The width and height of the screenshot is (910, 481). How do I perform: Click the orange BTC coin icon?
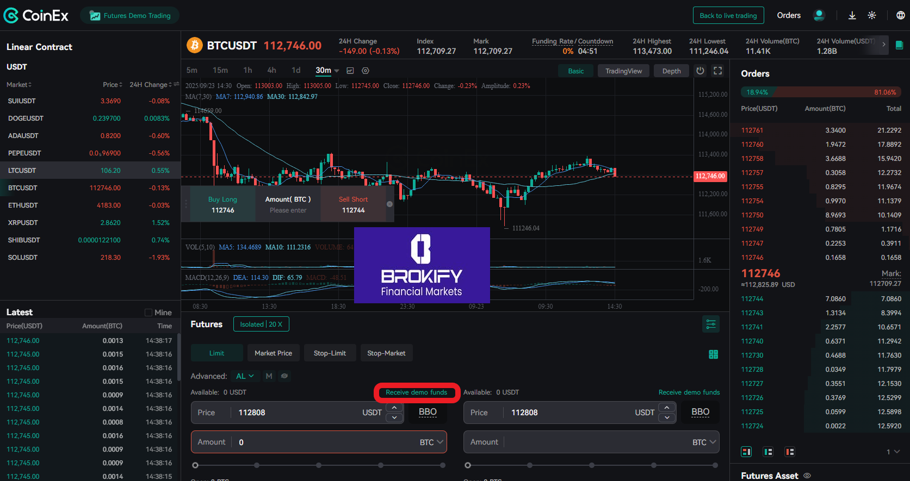(x=195, y=45)
